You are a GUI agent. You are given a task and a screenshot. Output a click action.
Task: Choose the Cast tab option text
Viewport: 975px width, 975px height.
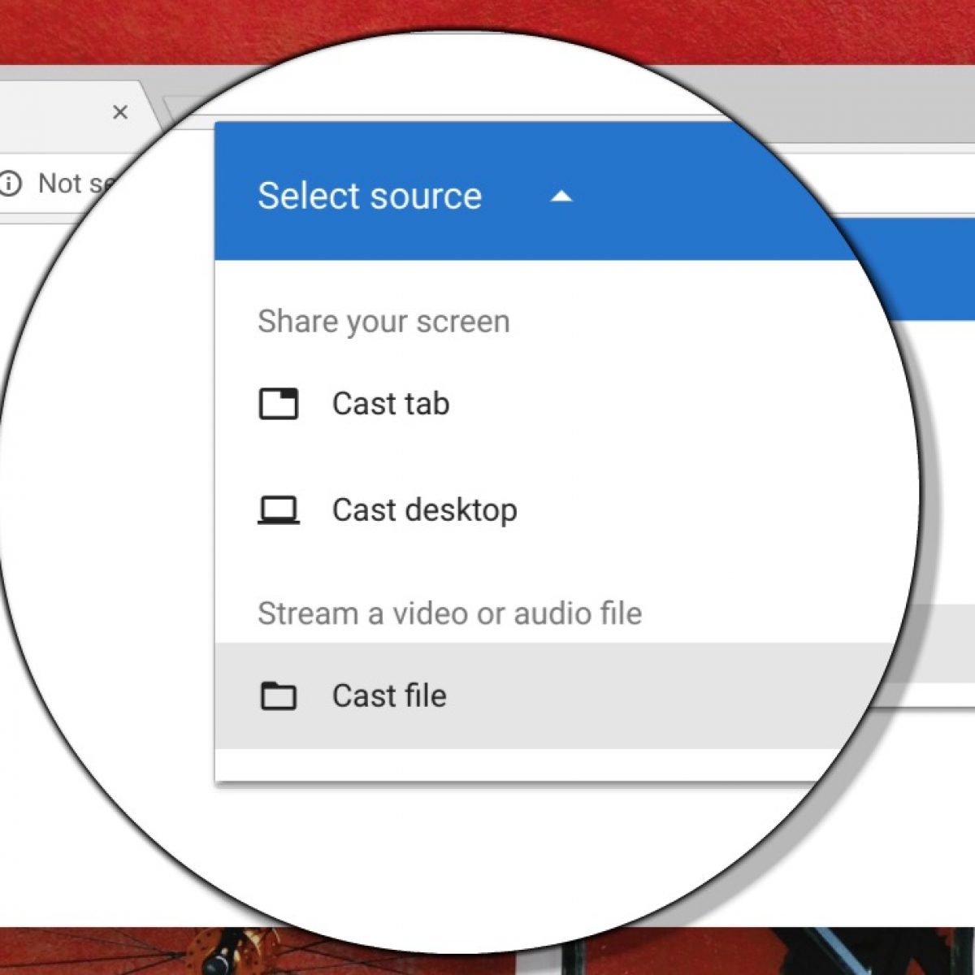pyautogui.click(x=391, y=404)
